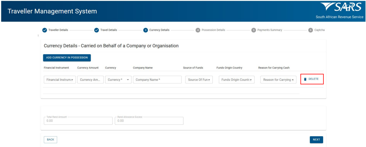The height and width of the screenshot is (147, 366).
Task: Click the Travel Details checkmark step icon
Action: coord(96,30)
